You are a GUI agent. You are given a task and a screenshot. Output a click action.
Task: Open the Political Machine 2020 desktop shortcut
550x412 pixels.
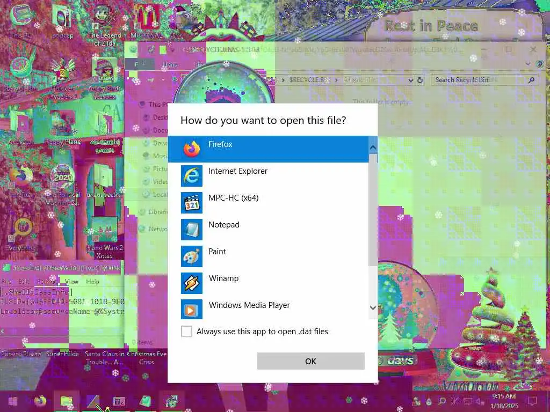pyautogui.click(x=62, y=184)
